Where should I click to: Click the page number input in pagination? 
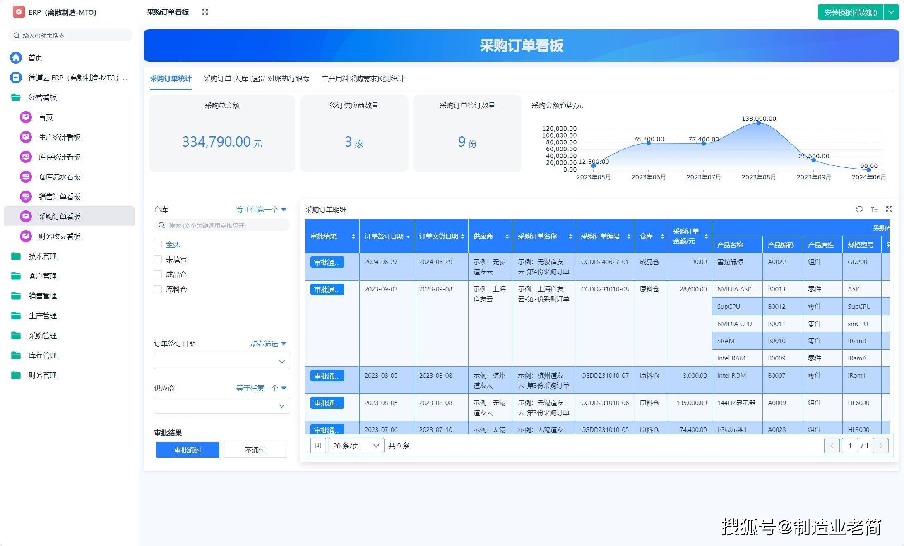(x=850, y=446)
